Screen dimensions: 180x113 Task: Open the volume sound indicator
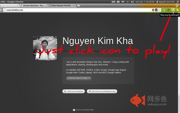[132, 2]
